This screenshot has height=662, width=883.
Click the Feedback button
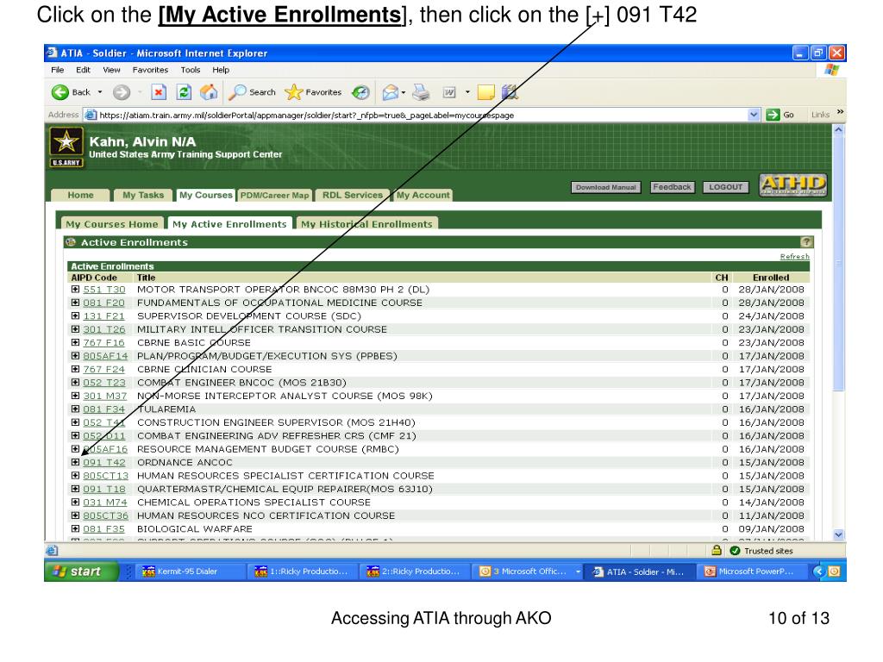point(673,187)
